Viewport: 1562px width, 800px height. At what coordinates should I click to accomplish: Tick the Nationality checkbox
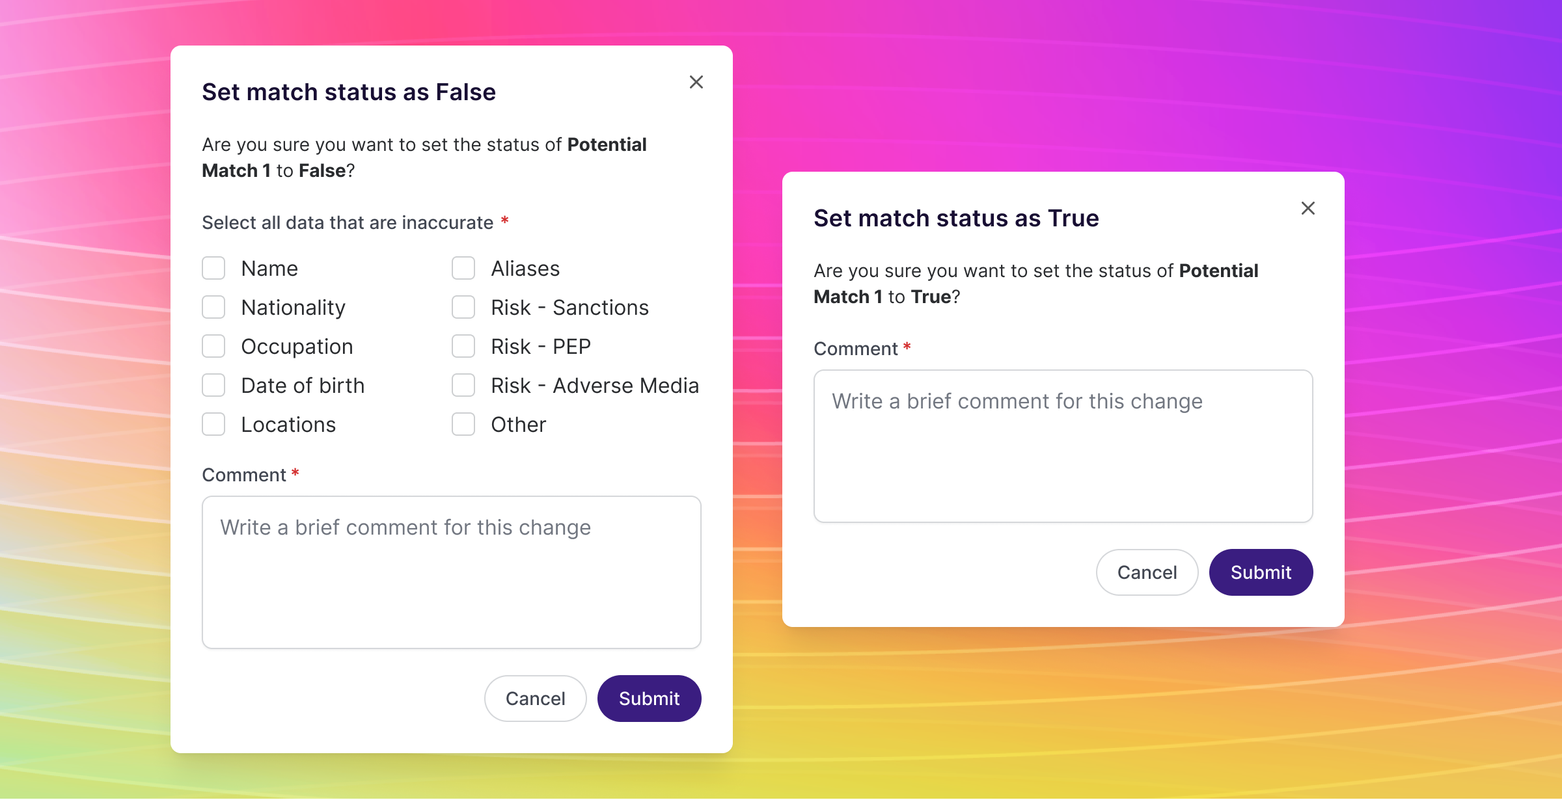[x=213, y=308]
